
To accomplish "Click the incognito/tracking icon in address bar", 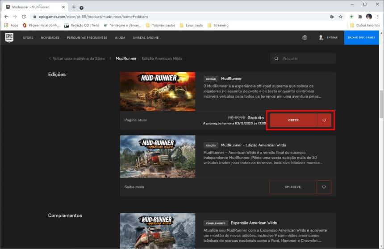I will click(332, 17).
